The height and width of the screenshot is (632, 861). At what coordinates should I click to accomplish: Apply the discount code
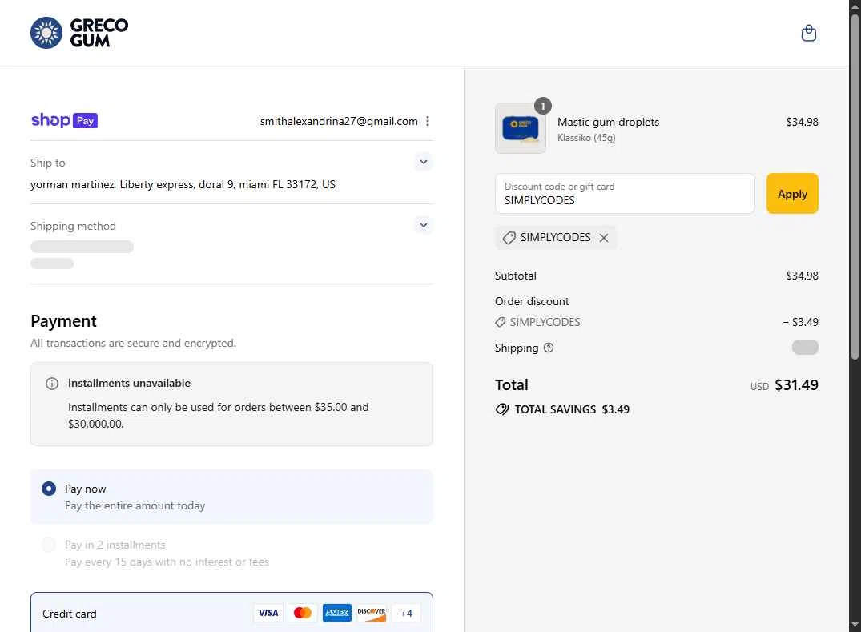(792, 193)
